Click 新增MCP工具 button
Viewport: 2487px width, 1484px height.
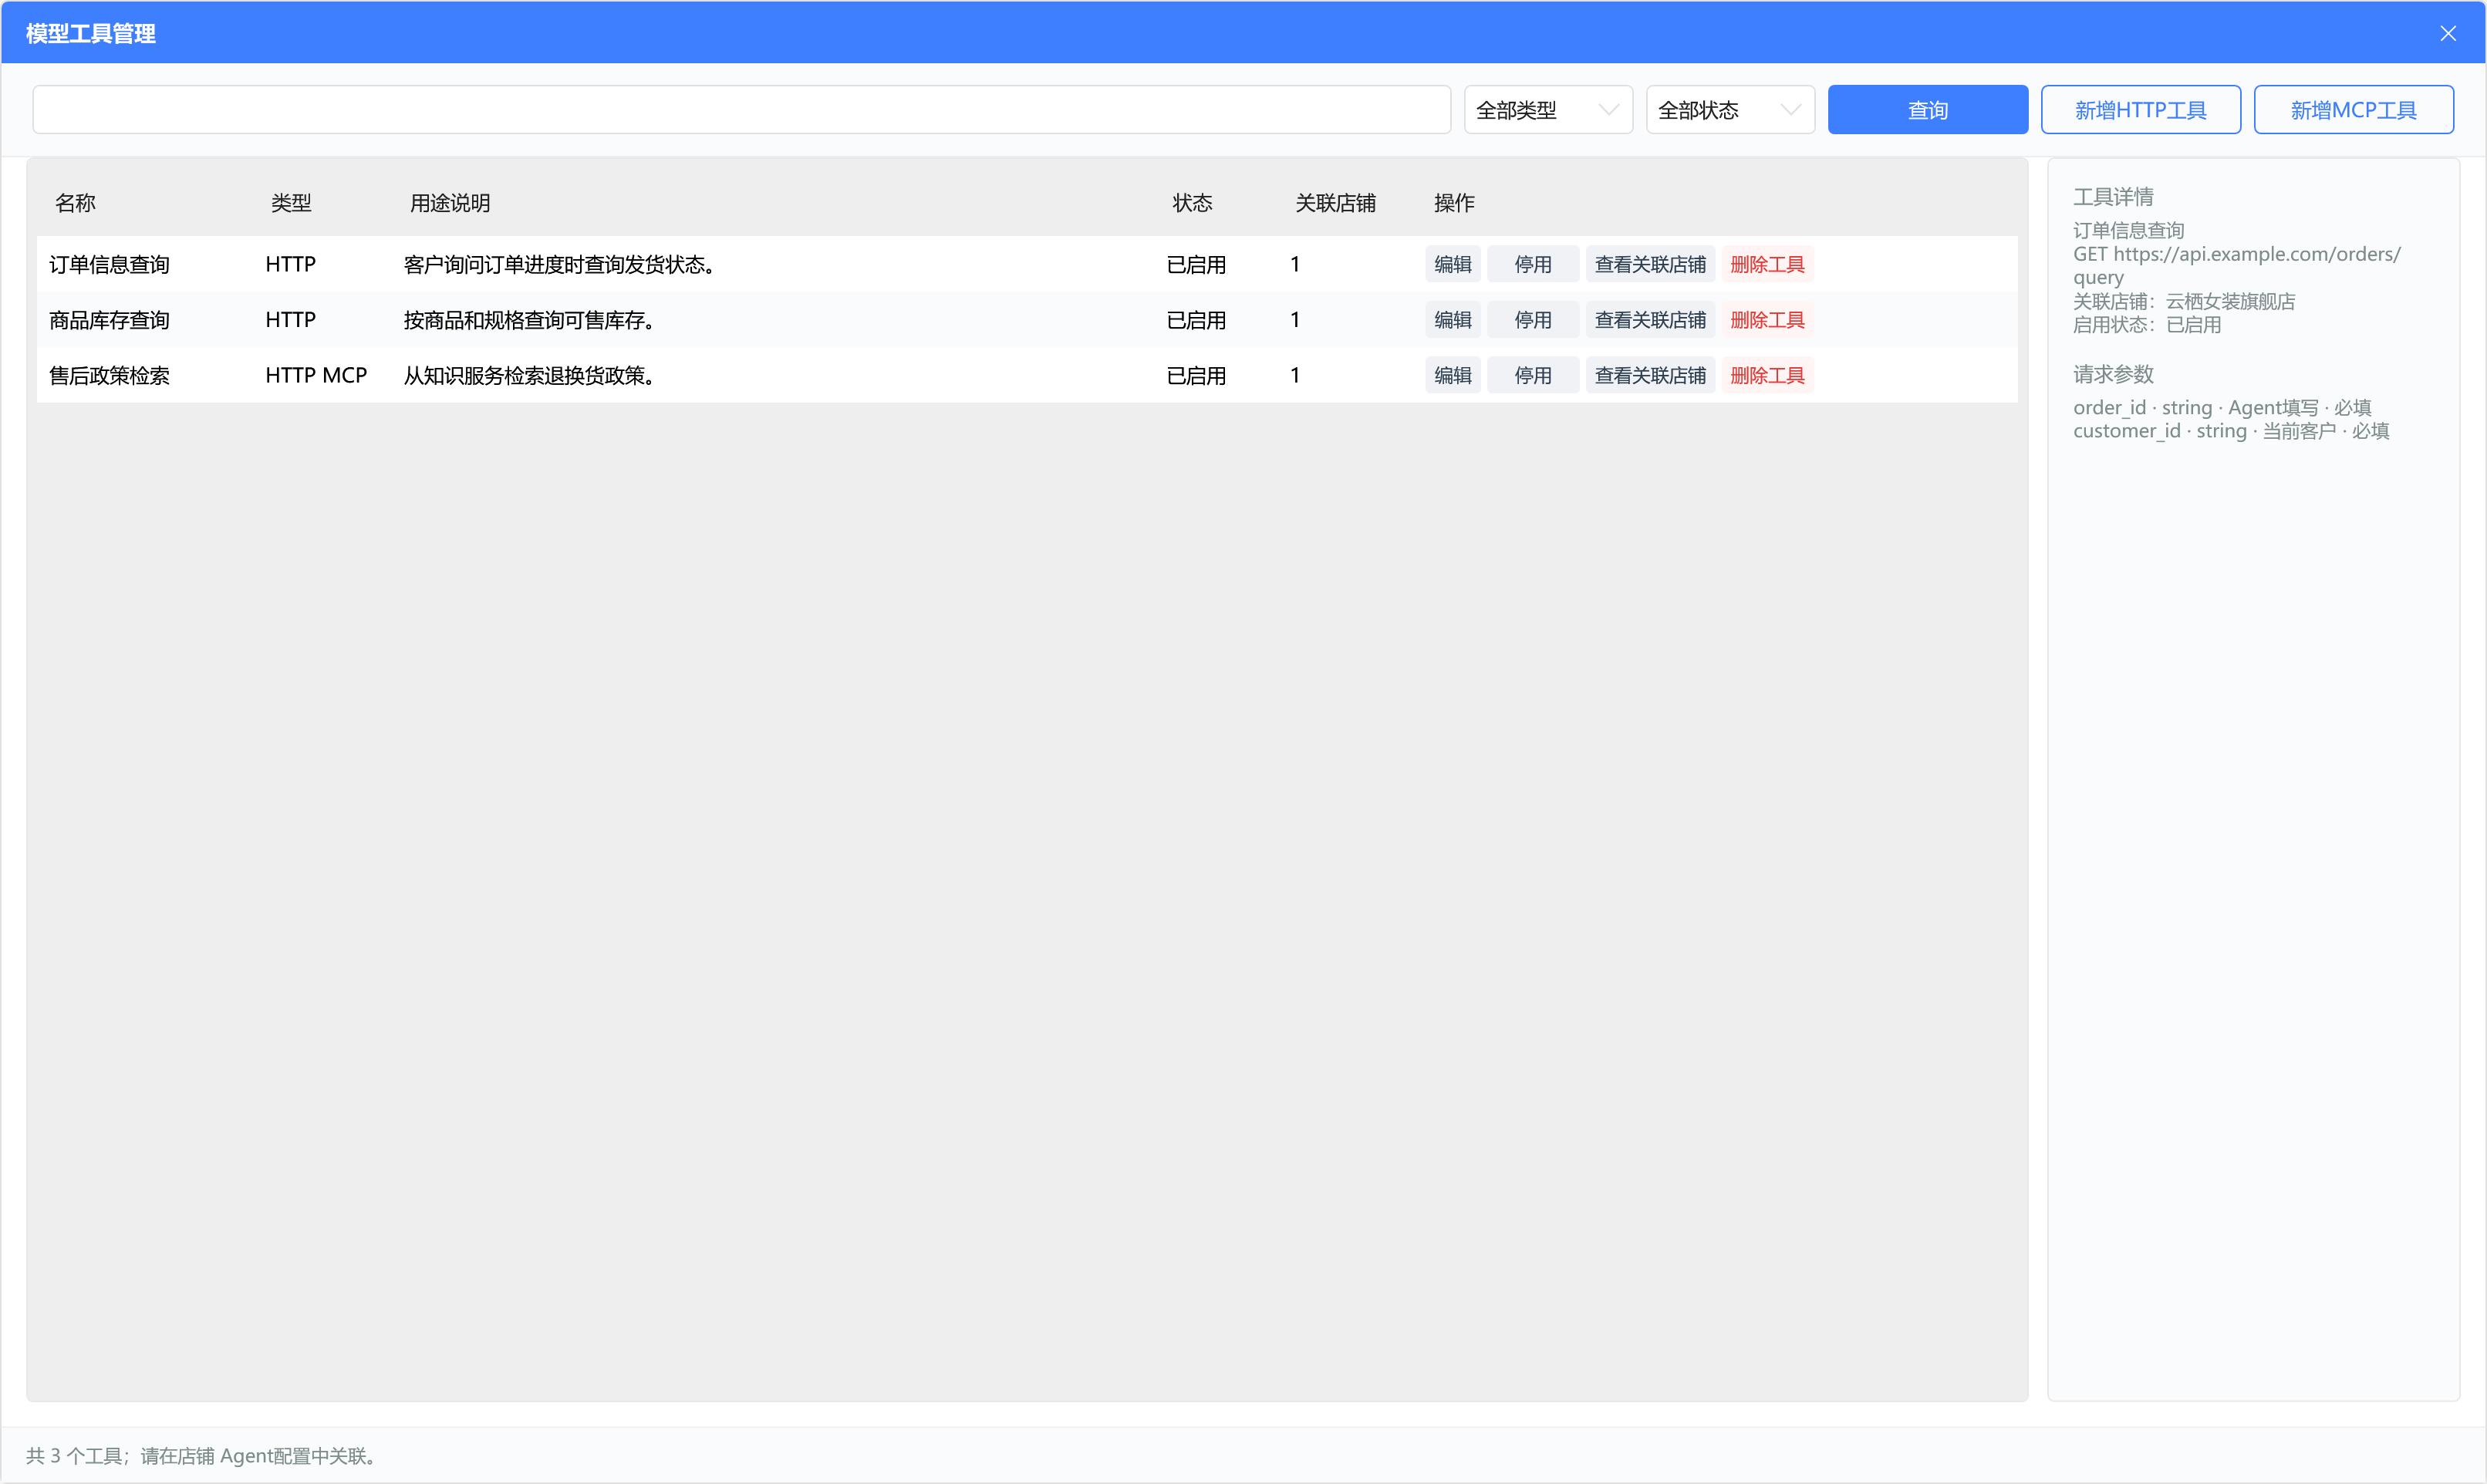(x=2353, y=110)
